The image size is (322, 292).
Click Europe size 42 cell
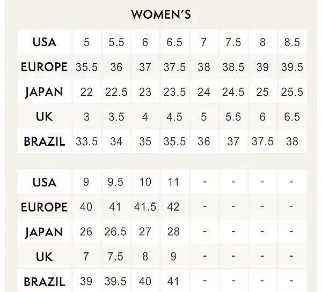click(x=173, y=207)
